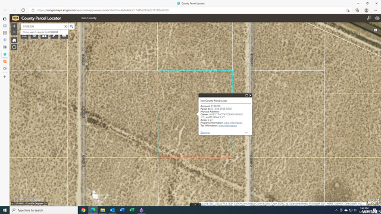The width and height of the screenshot is (381, 214).
Task: Click the 'County Parcel Locator' app title
Action: 41,18
